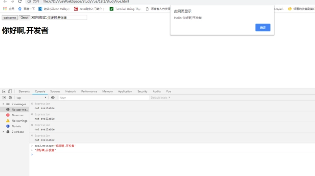Go back with the browser back arrow
315x176 pixels.
tap(5, 2)
